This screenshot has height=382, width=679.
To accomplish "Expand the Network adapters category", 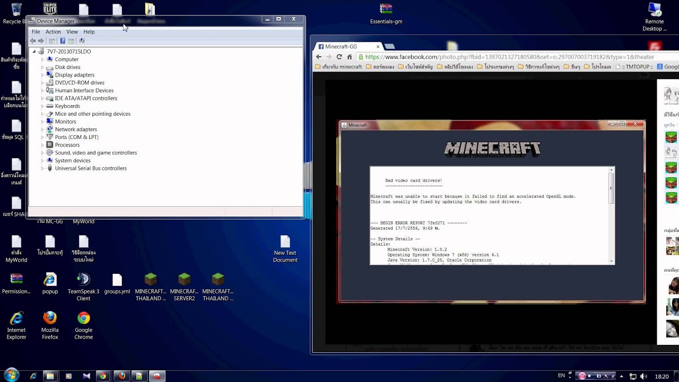I will (42, 129).
